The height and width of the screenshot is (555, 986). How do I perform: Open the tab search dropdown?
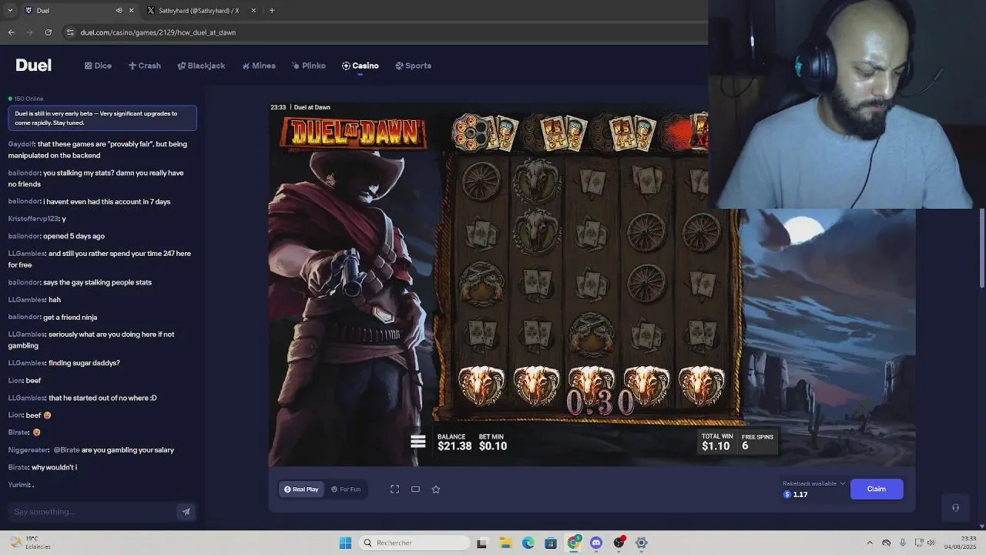(9, 11)
